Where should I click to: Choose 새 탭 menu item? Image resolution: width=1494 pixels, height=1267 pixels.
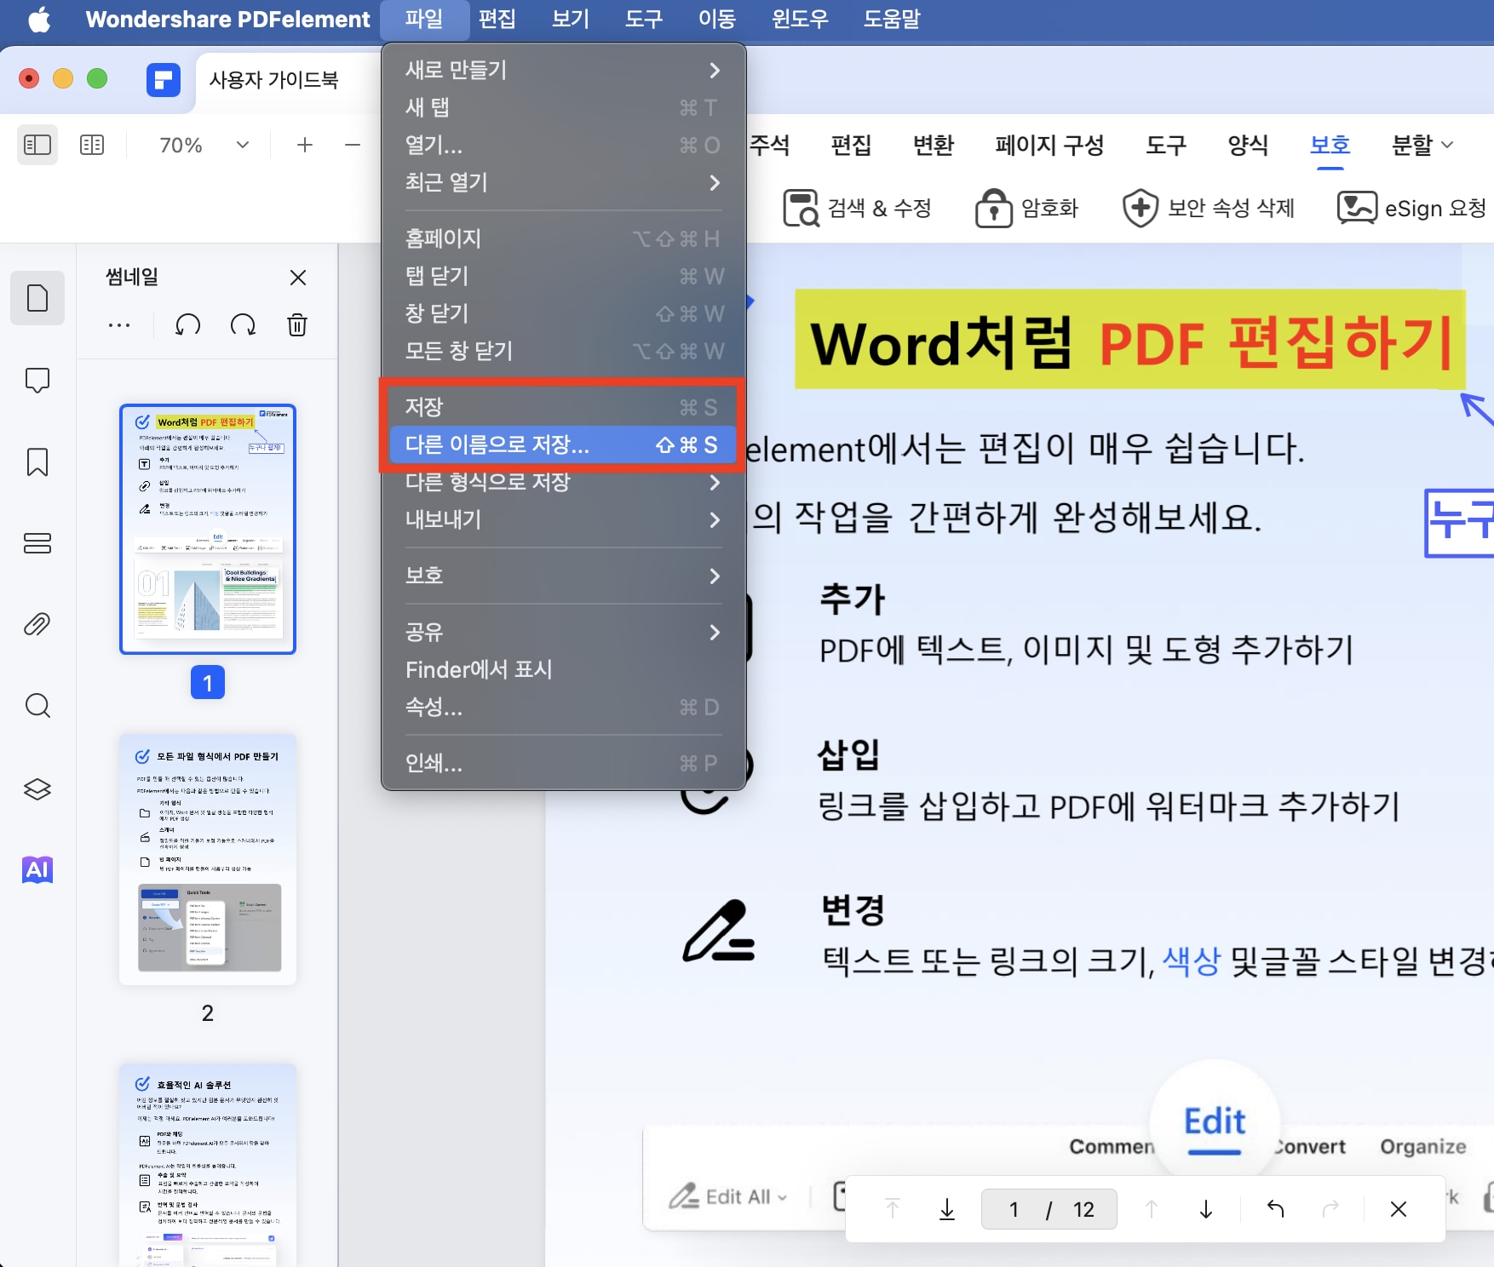pos(563,107)
